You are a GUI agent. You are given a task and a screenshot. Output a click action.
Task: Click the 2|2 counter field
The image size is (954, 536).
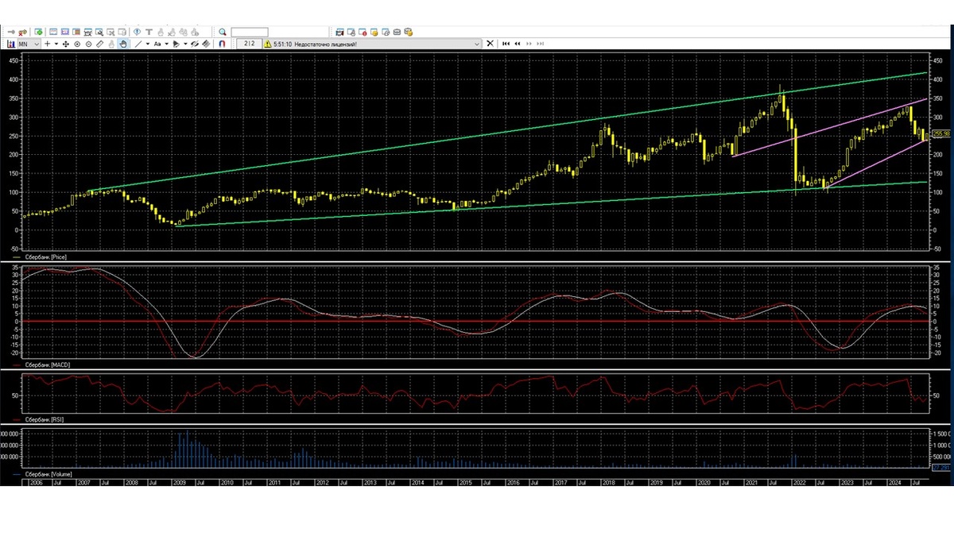[250, 44]
